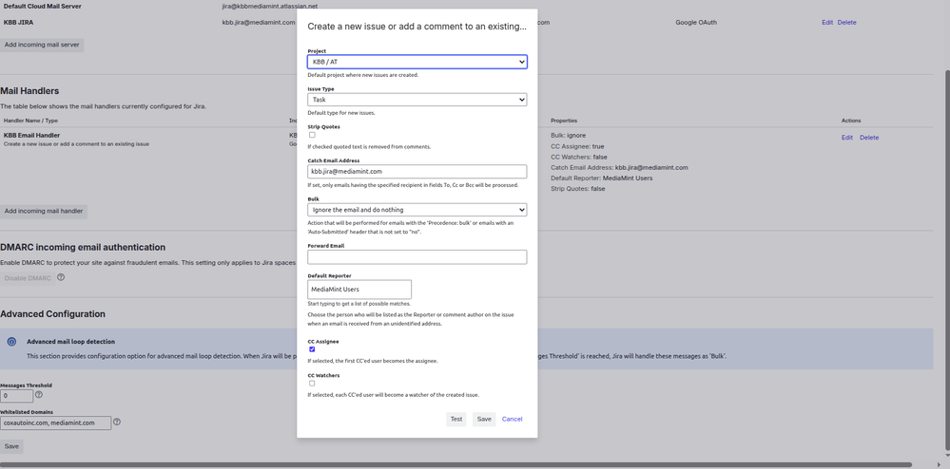Click Save under Advanced Configuration
950x469 pixels.
[11, 446]
